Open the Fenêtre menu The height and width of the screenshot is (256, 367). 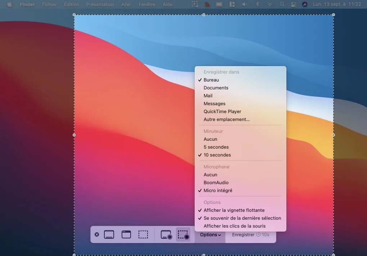(147, 4)
